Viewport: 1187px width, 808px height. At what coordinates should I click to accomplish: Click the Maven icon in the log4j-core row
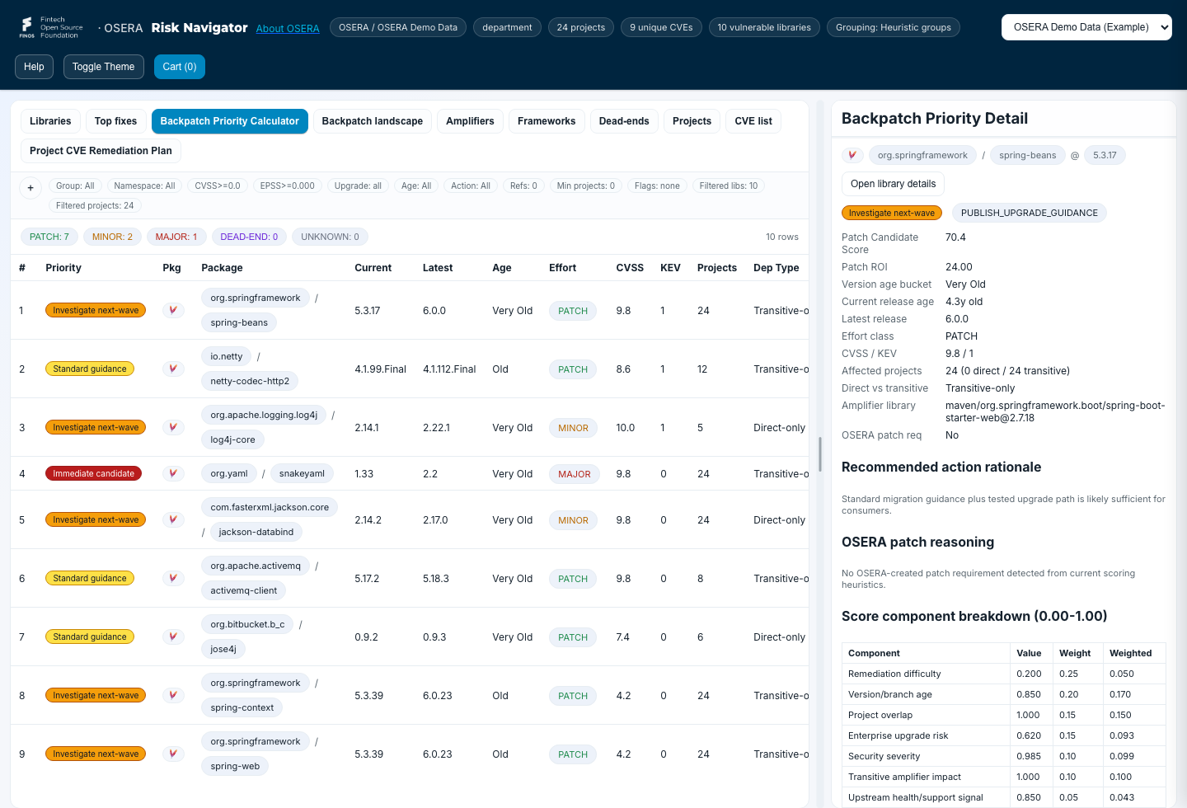(173, 428)
